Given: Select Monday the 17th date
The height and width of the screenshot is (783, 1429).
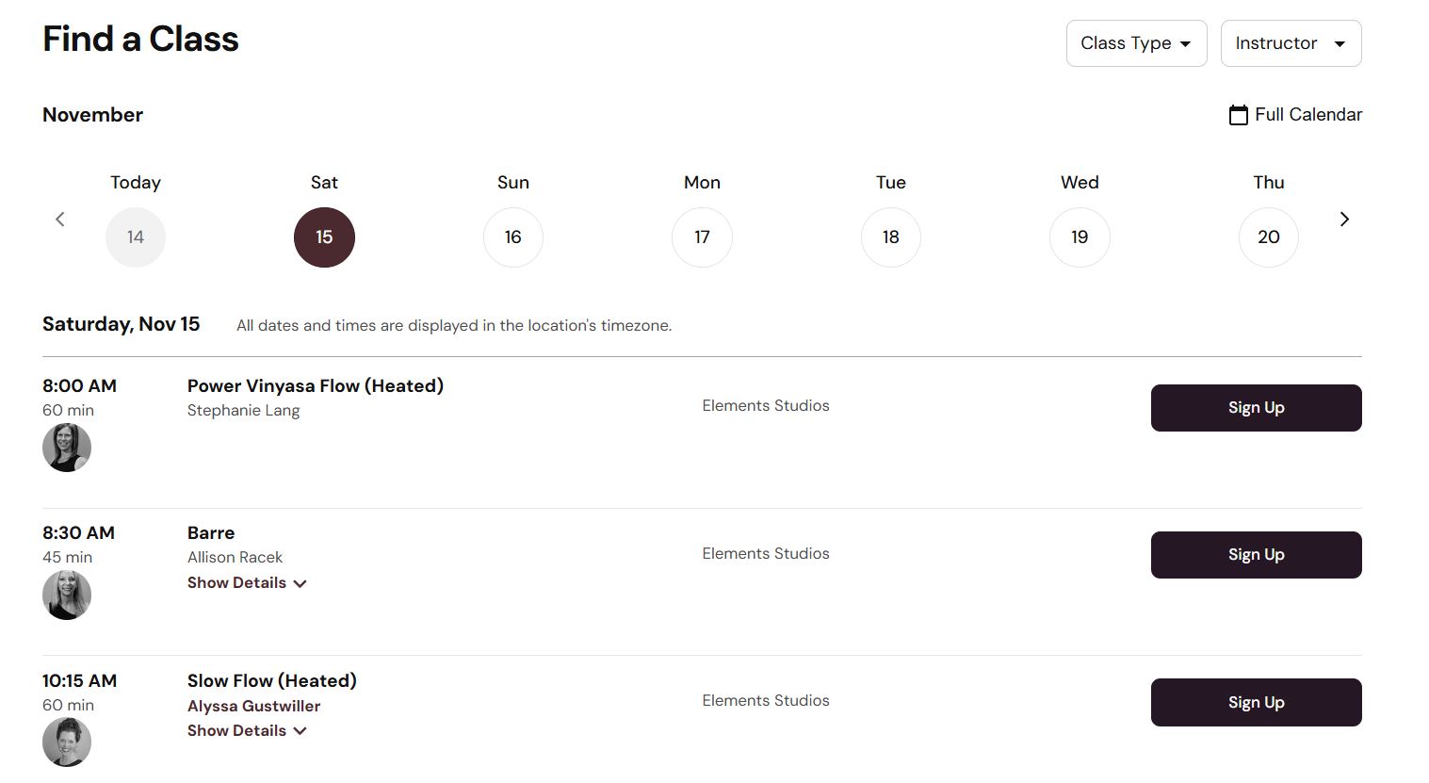Looking at the screenshot, I should 702,237.
